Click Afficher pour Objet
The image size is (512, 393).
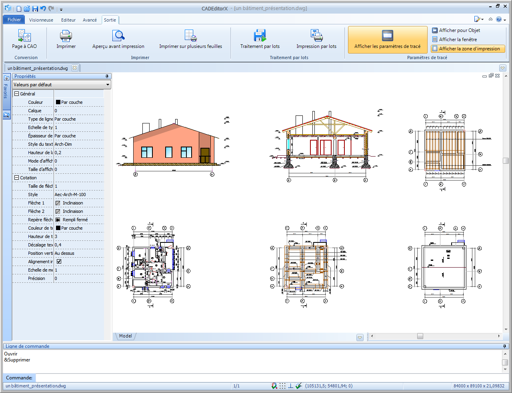pos(456,30)
